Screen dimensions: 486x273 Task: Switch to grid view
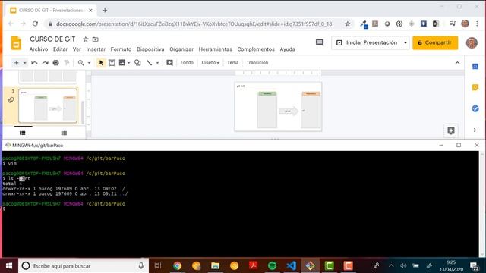(x=64, y=133)
